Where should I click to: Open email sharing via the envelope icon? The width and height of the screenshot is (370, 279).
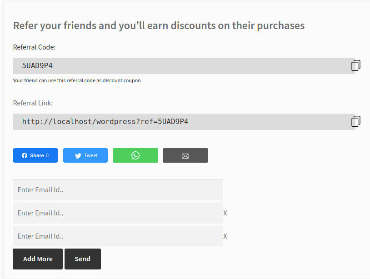(185, 155)
